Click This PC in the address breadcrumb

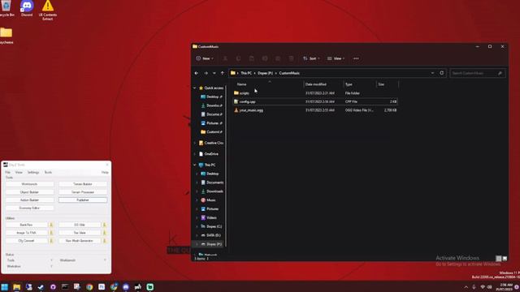246,73
